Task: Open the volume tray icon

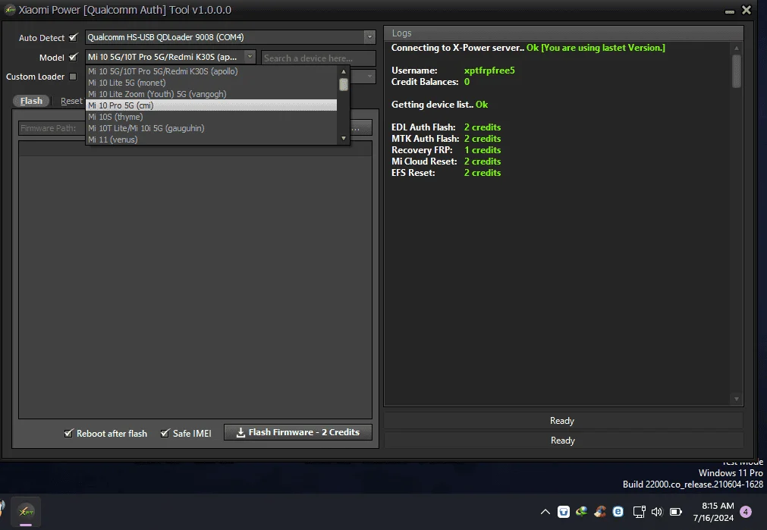Action: click(x=656, y=512)
